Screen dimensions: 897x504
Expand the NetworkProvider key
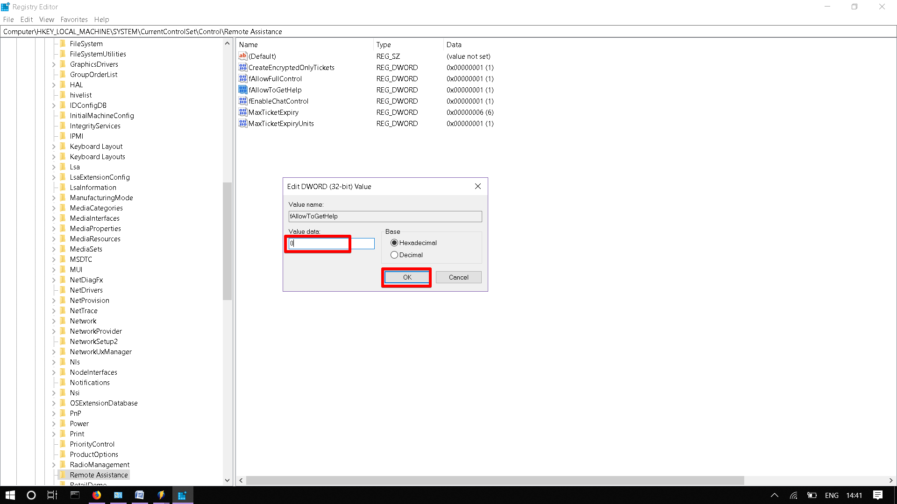[54, 331]
